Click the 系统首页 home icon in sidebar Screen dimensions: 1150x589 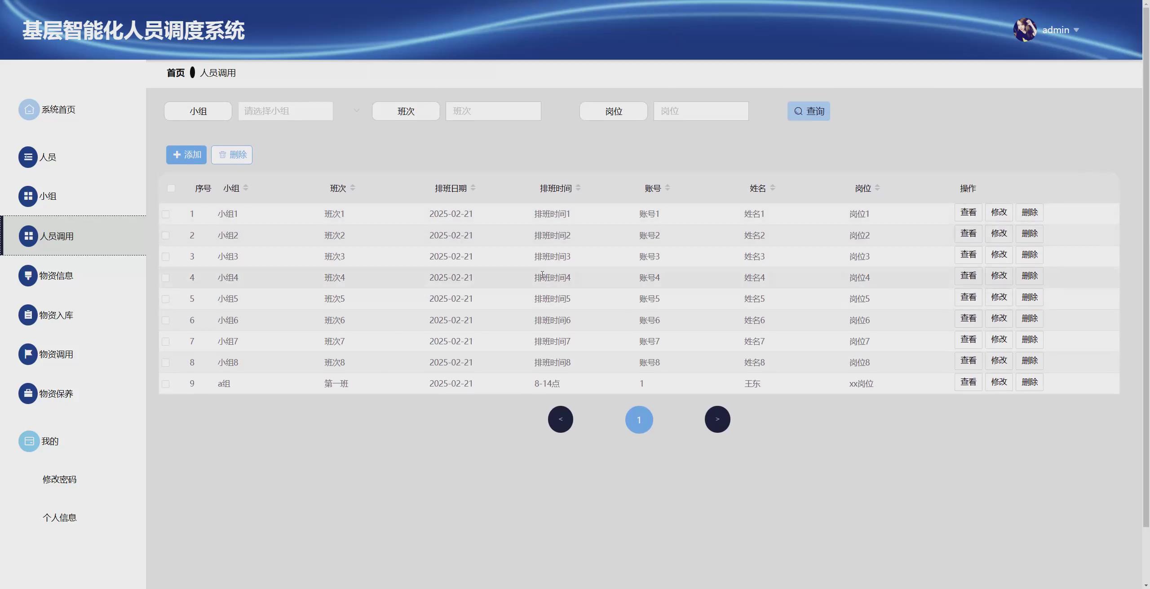[x=29, y=110]
